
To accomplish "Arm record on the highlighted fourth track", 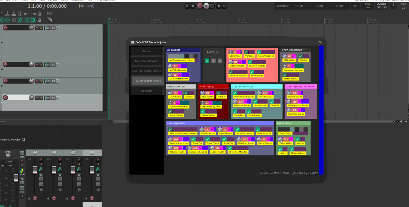I will 5,98.
